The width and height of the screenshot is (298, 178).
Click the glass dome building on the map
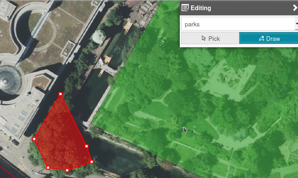point(10,80)
